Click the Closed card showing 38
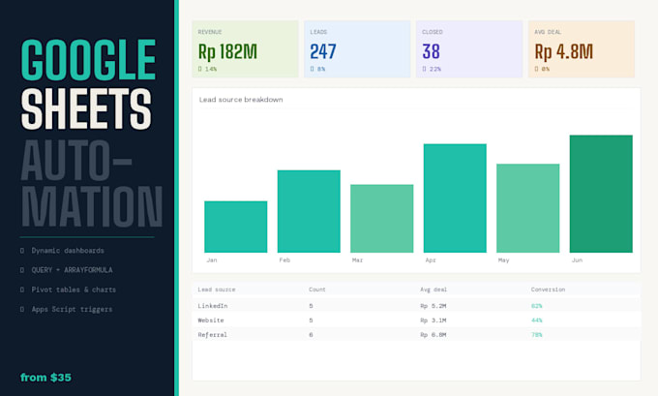The height and width of the screenshot is (396, 658). [x=469, y=49]
